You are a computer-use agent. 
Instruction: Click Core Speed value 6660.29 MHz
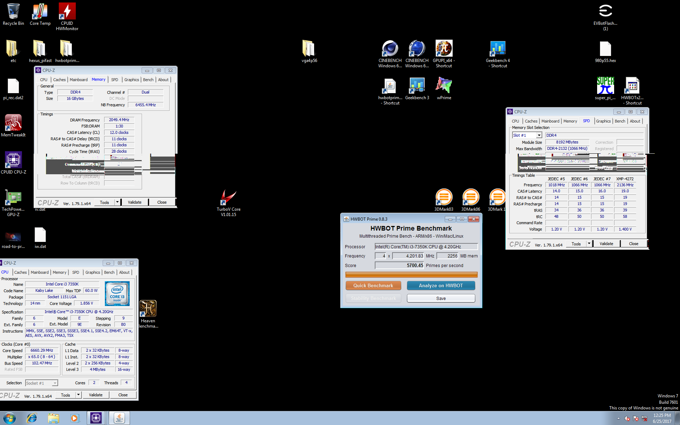click(x=42, y=350)
